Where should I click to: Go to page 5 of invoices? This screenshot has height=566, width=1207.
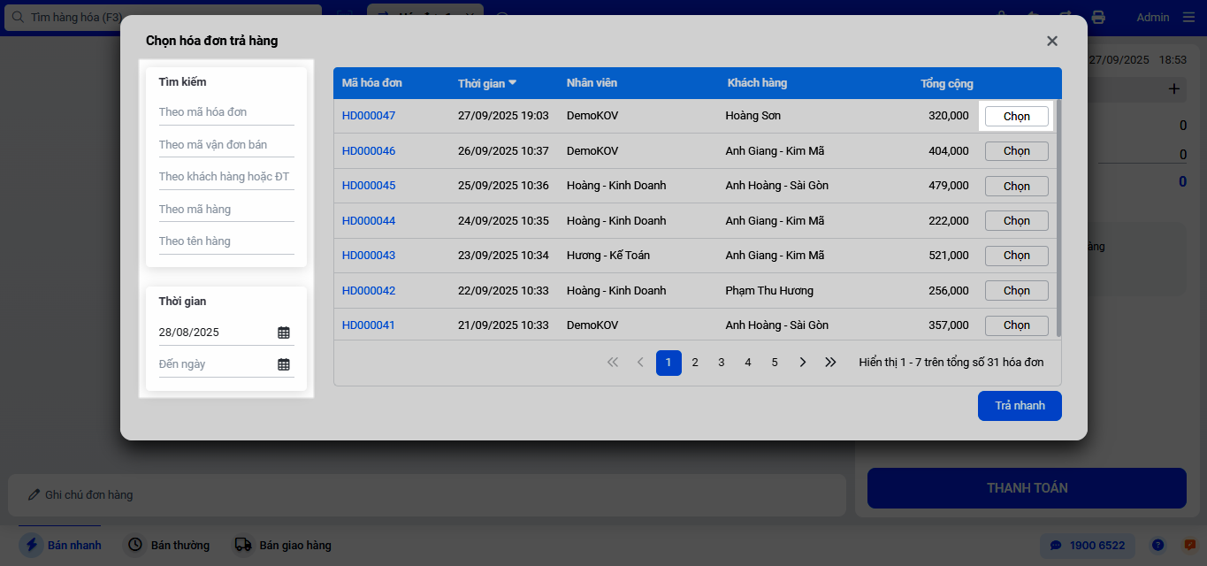click(775, 363)
